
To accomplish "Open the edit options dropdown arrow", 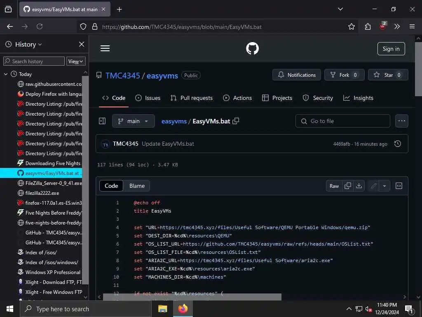I will (384, 186).
